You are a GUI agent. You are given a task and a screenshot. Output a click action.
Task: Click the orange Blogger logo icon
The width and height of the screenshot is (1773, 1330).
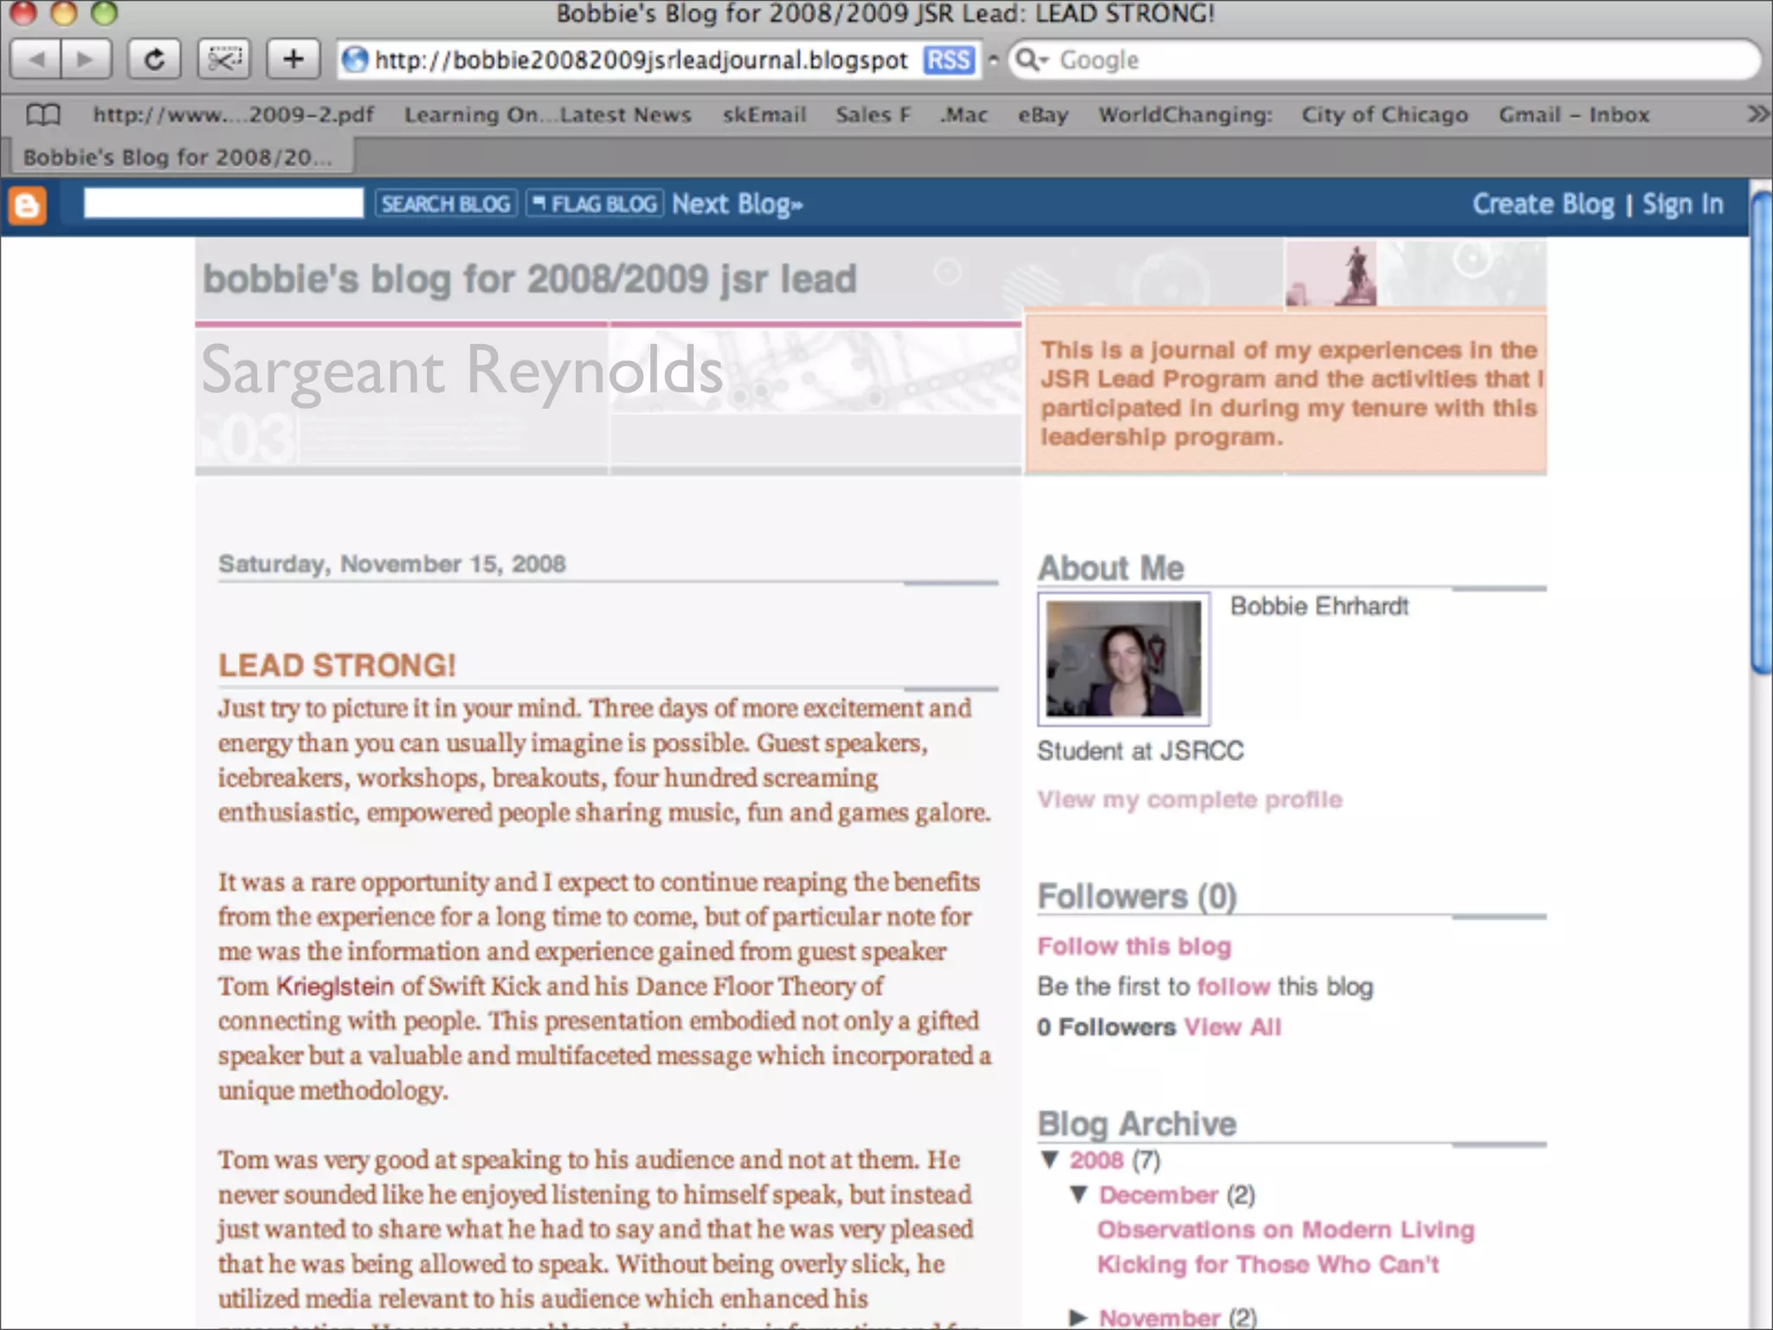(27, 206)
